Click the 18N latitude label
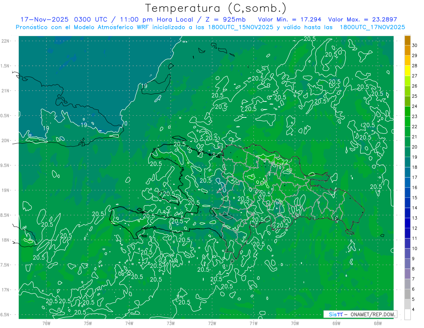Screen dimensions: 424x328 pos(5,240)
